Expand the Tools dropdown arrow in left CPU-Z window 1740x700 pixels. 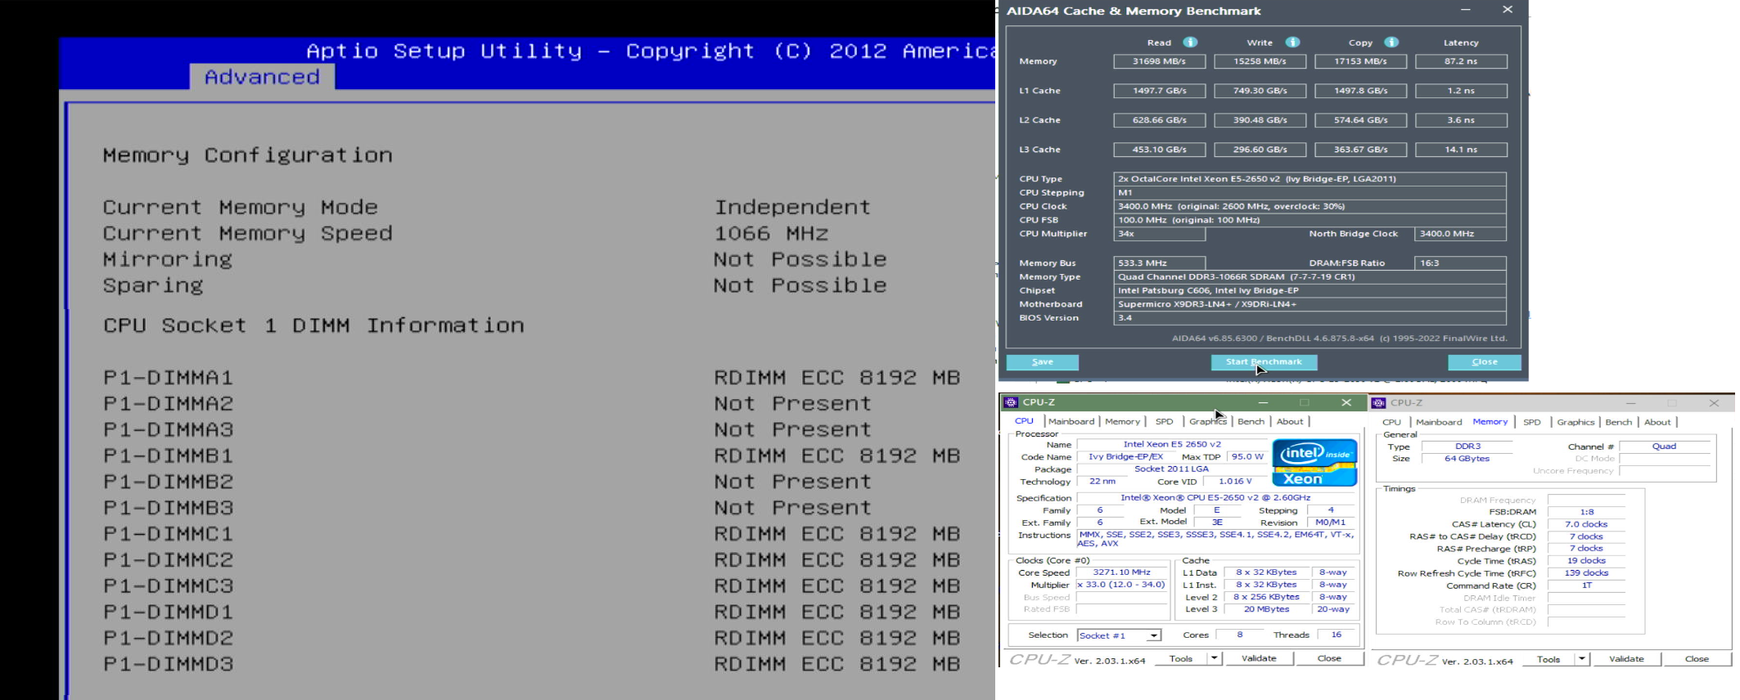click(1215, 658)
